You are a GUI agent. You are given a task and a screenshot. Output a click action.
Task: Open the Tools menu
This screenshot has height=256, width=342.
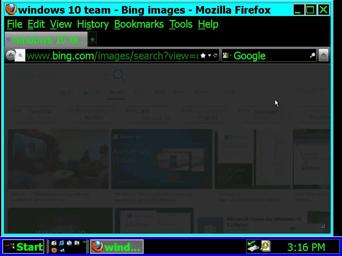[x=181, y=24]
